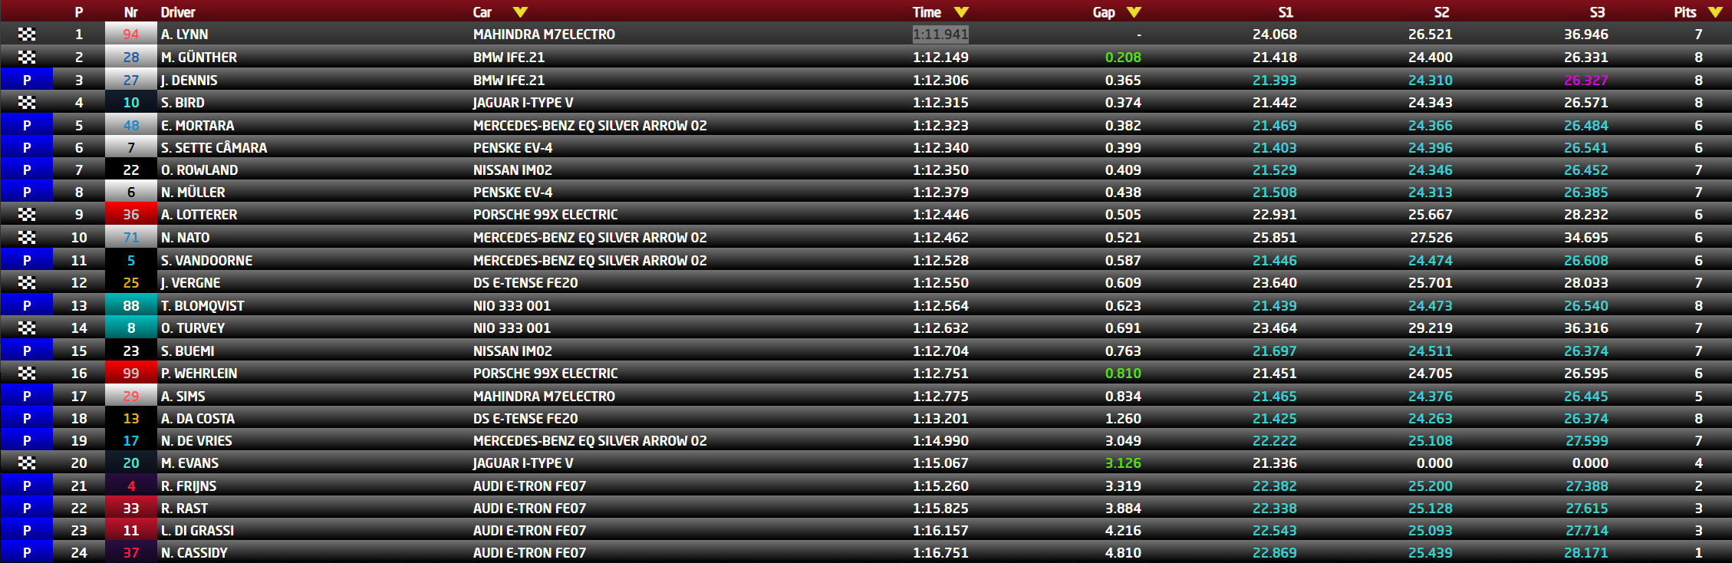Click the pit P icon for S. Sette Câmara

point(27,147)
